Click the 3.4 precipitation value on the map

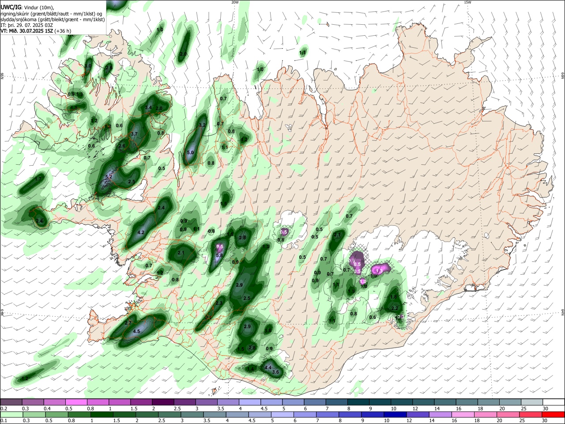coord(148,107)
